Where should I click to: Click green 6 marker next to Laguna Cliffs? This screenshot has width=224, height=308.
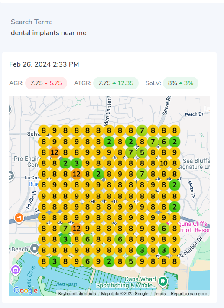coord(163,229)
